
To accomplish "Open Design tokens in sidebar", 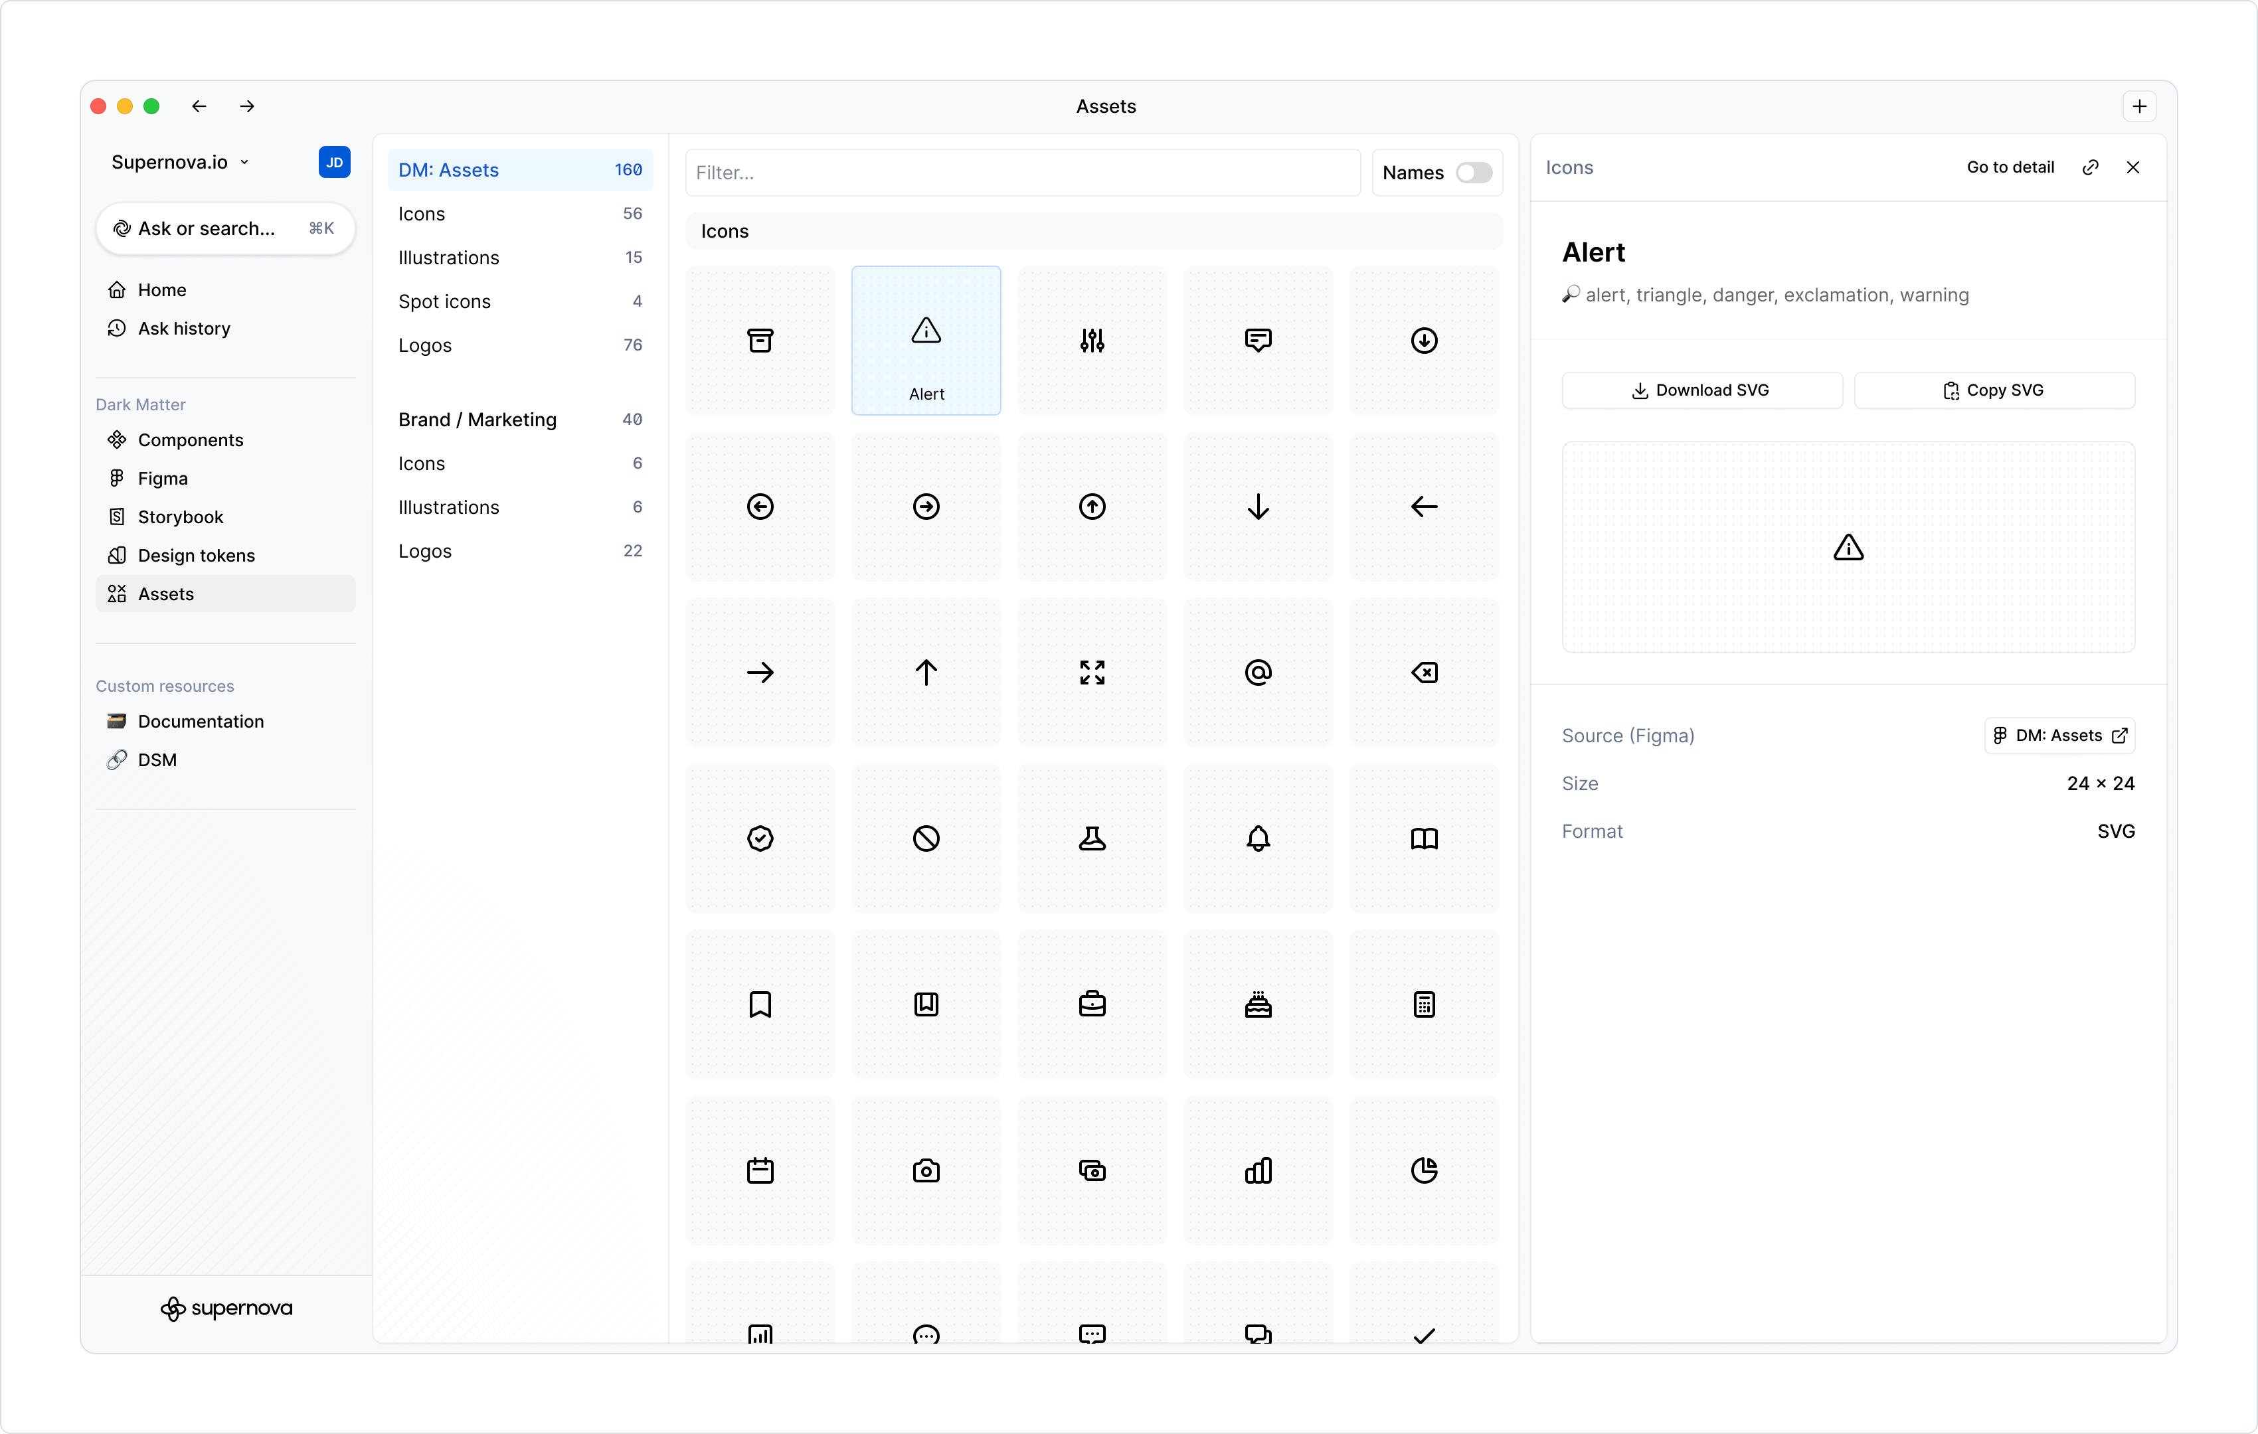I will [x=196, y=555].
